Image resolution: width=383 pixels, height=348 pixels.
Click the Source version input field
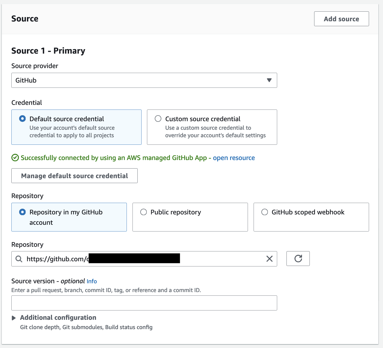[x=144, y=303]
